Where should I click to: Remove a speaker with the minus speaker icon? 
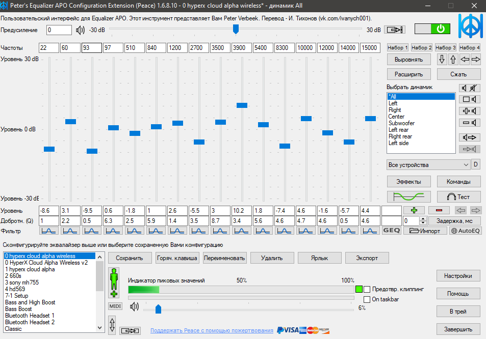469,123
